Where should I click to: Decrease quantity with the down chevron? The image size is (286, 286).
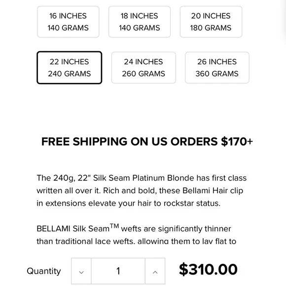pos(81,271)
